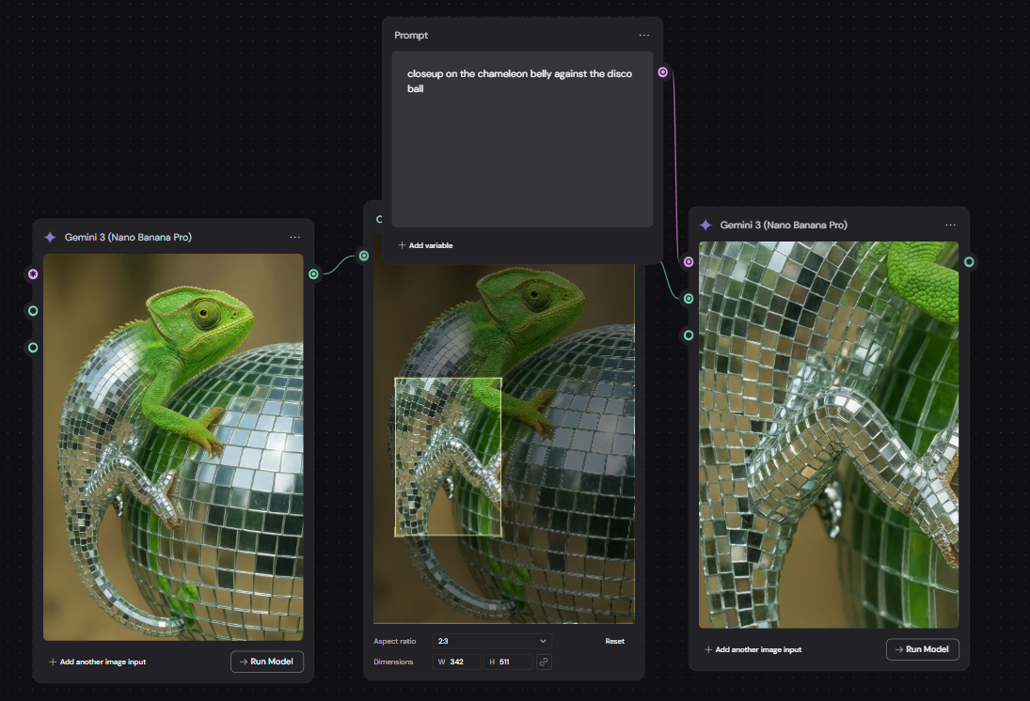1030x701 pixels.
Task: Click the Prompt node's pink output port
Action: [x=663, y=72]
